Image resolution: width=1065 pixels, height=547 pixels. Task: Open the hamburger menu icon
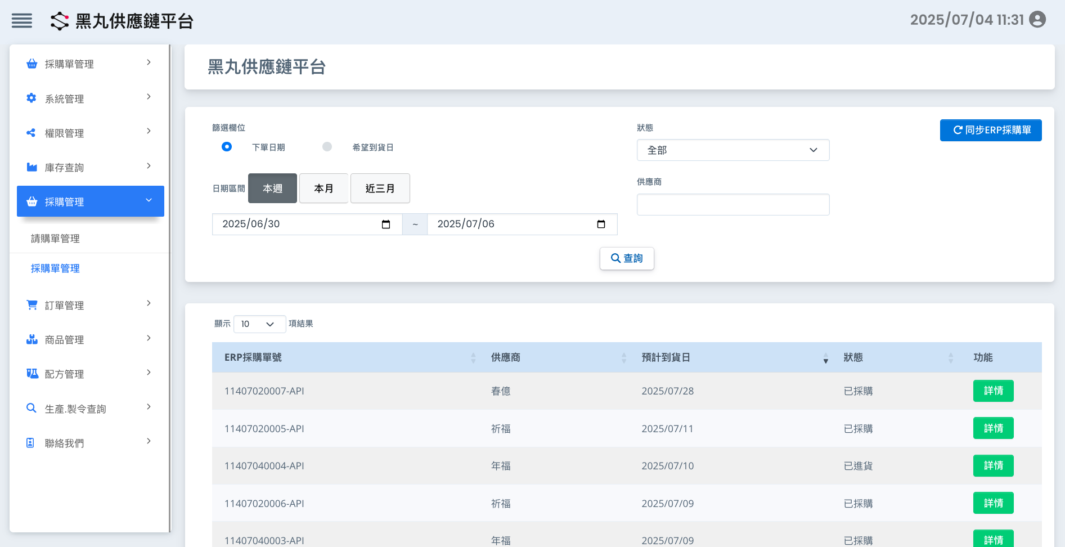[22, 21]
